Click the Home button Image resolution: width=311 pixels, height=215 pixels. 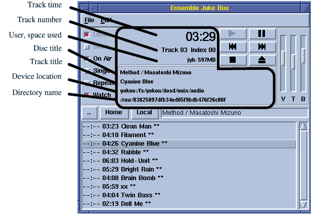tap(114, 112)
